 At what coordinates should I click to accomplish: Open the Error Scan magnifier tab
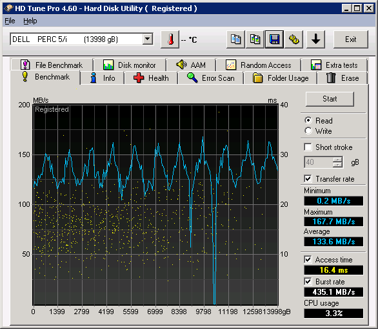pos(211,78)
